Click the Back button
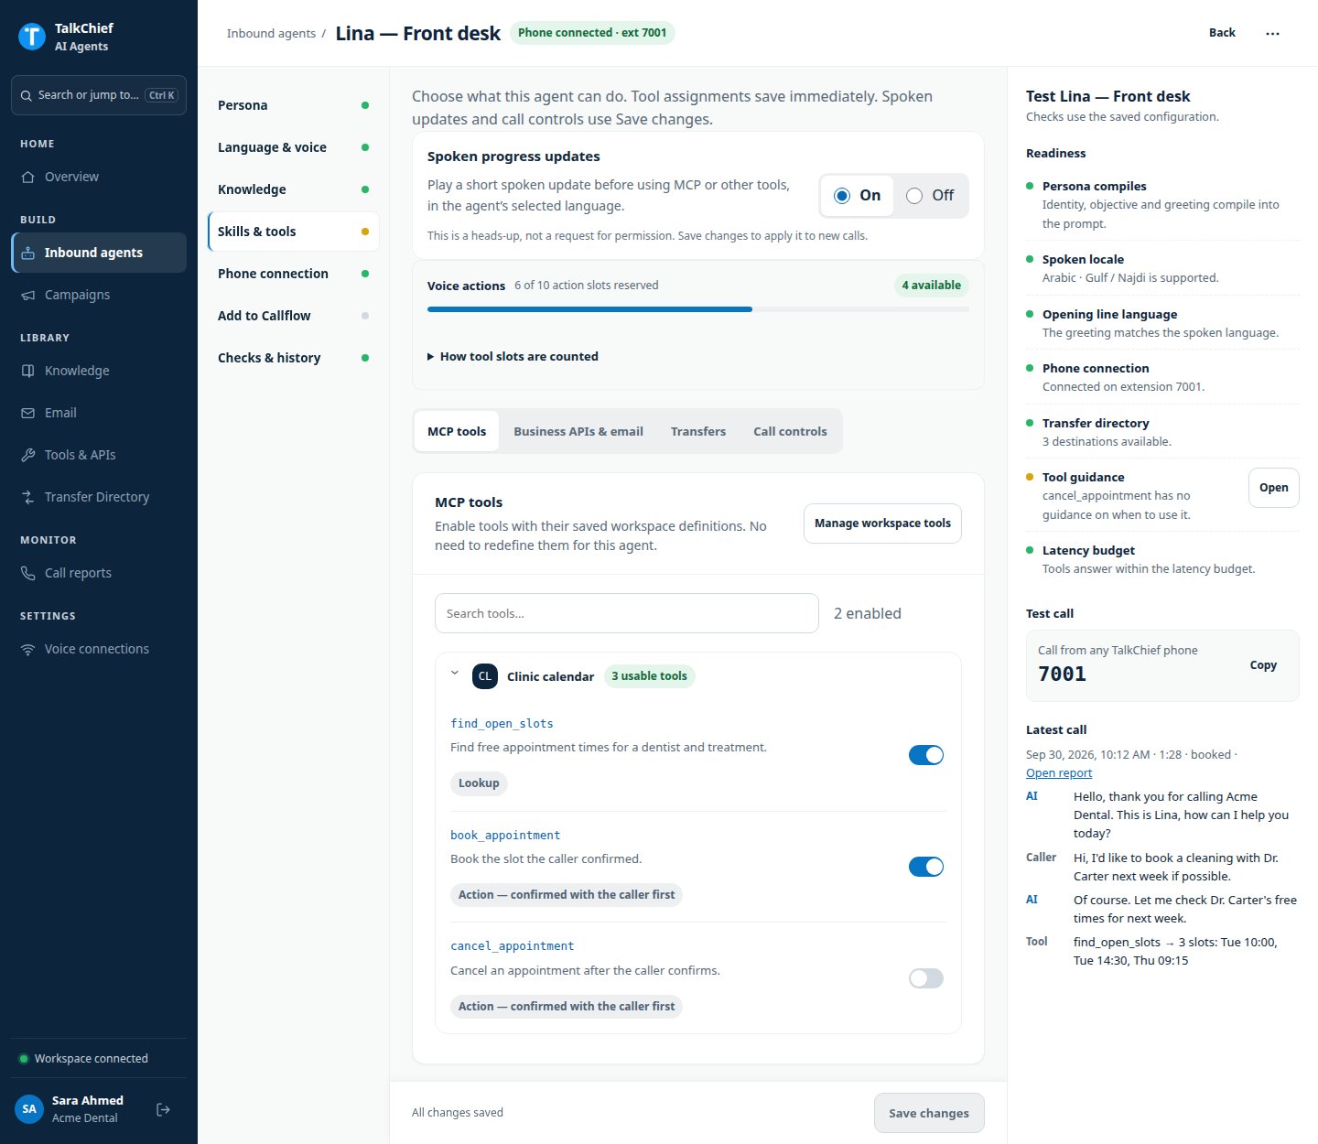1318x1144 pixels. (1222, 33)
